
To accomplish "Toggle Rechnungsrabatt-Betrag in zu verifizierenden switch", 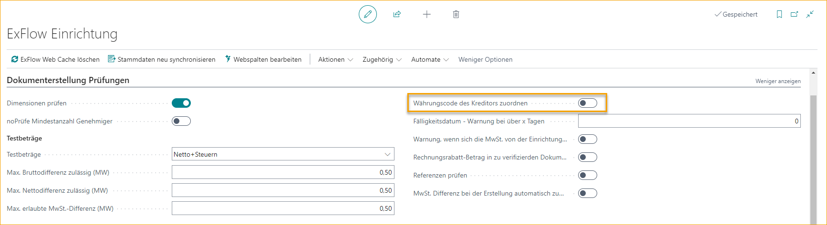I will (x=588, y=157).
